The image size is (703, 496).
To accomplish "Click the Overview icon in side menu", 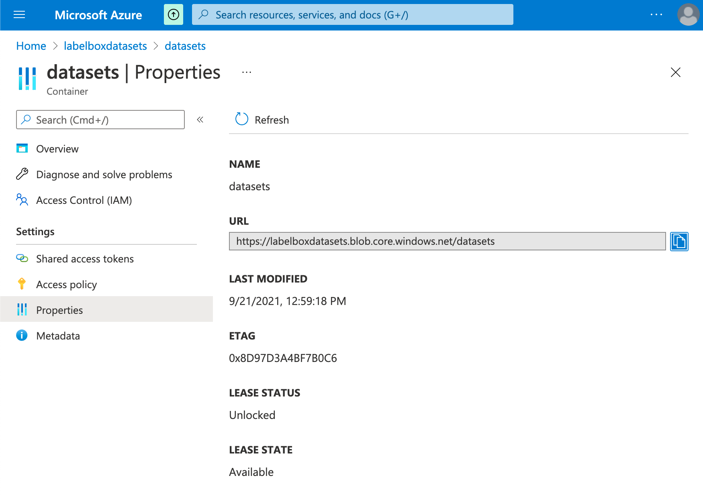I will [22, 148].
